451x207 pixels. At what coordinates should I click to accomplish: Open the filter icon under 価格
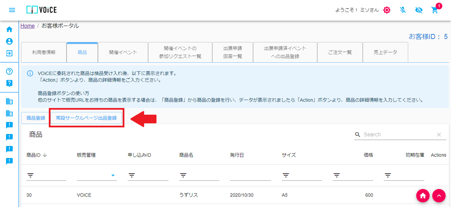[337, 175]
